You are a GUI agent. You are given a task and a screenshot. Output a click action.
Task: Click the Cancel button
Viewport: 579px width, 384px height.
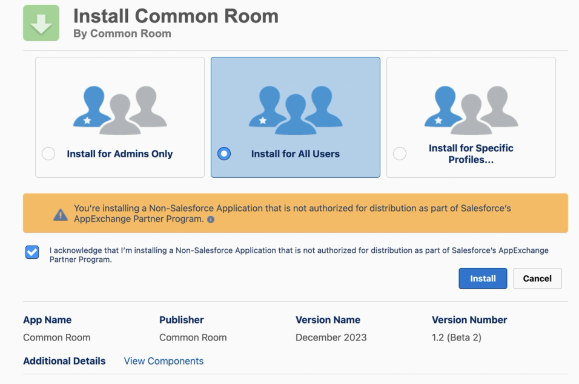click(x=537, y=279)
